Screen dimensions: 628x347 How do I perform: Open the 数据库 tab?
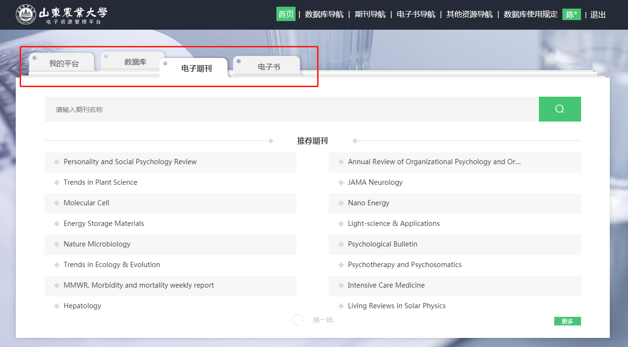[x=135, y=62]
